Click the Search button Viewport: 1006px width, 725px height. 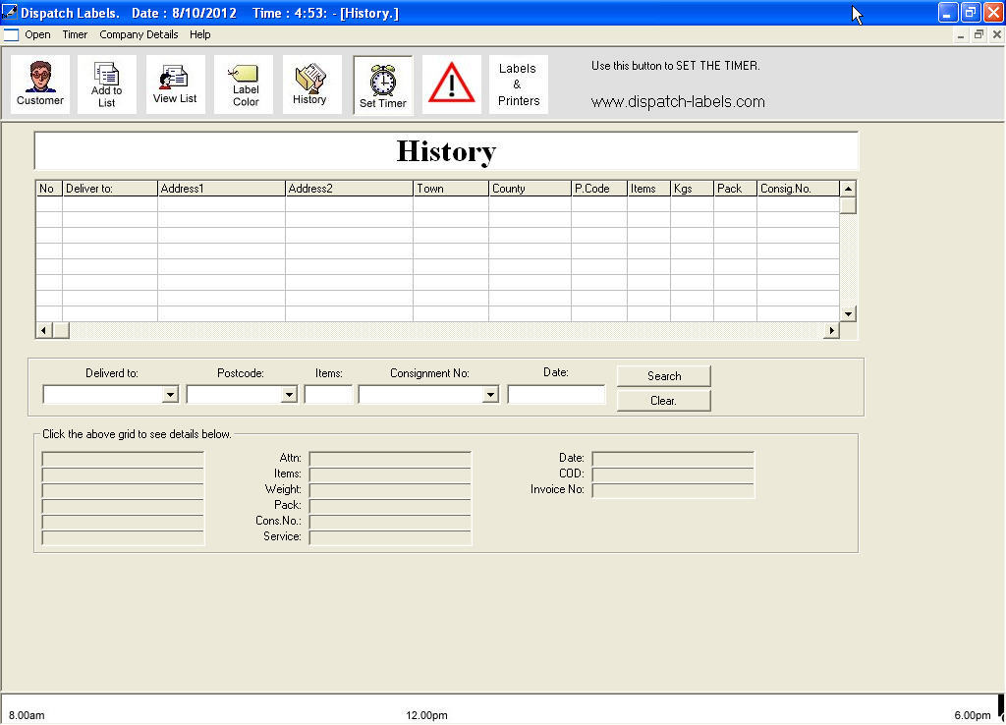[664, 376]
